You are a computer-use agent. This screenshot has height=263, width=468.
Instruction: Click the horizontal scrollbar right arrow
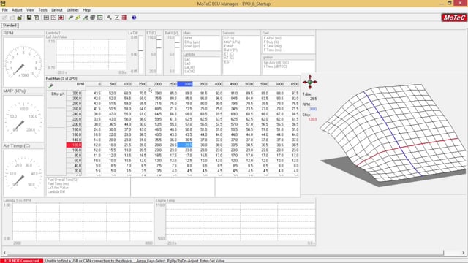click(x=464, y=253)
